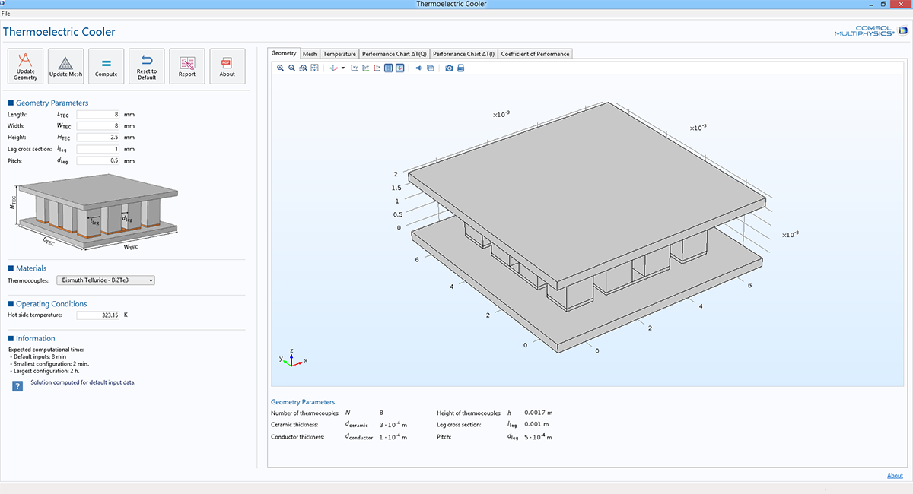Print the graphics using the printer icon
The width and height of the screenshot is (913, 494).
[460, 68]
